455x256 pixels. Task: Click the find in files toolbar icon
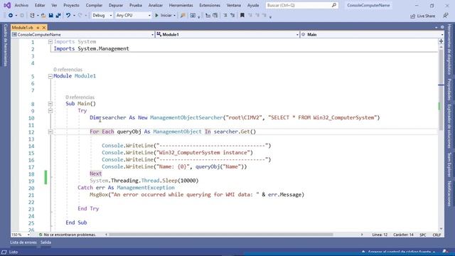(x=183, y=16)
